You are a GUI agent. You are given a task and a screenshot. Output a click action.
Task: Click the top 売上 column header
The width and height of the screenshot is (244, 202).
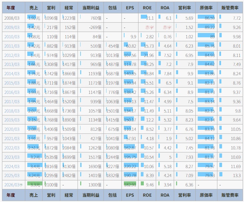click(34, 7)
